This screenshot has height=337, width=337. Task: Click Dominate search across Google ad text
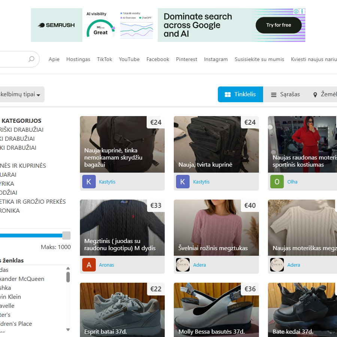point(198,25)
